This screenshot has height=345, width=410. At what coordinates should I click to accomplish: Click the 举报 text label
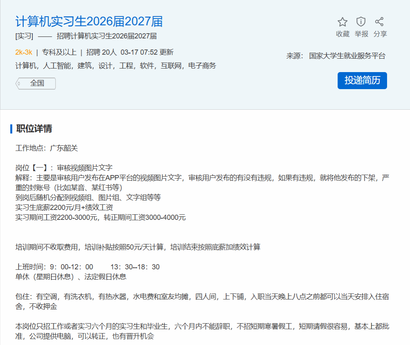tap(361, 34)
